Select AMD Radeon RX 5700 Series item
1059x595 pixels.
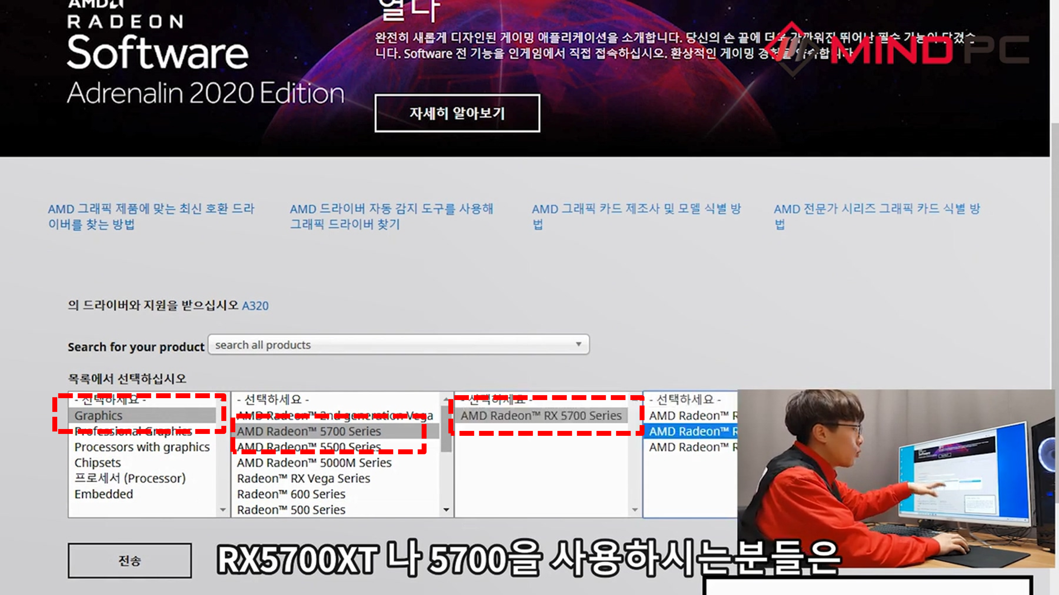541,415
